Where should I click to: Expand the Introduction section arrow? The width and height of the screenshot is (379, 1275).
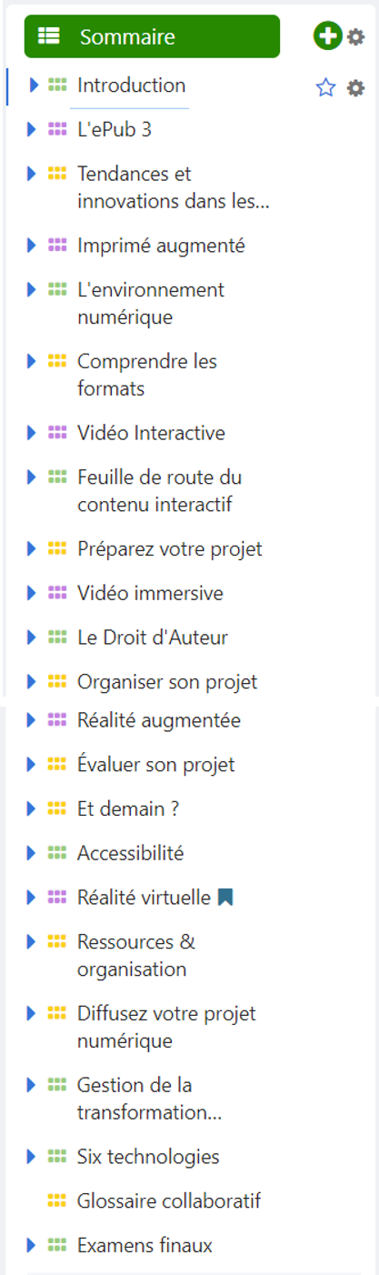pos(34,85)
